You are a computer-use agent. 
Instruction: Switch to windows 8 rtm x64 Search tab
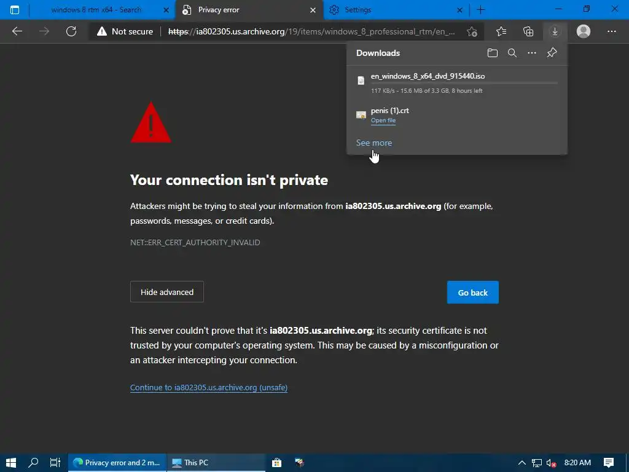96,10
